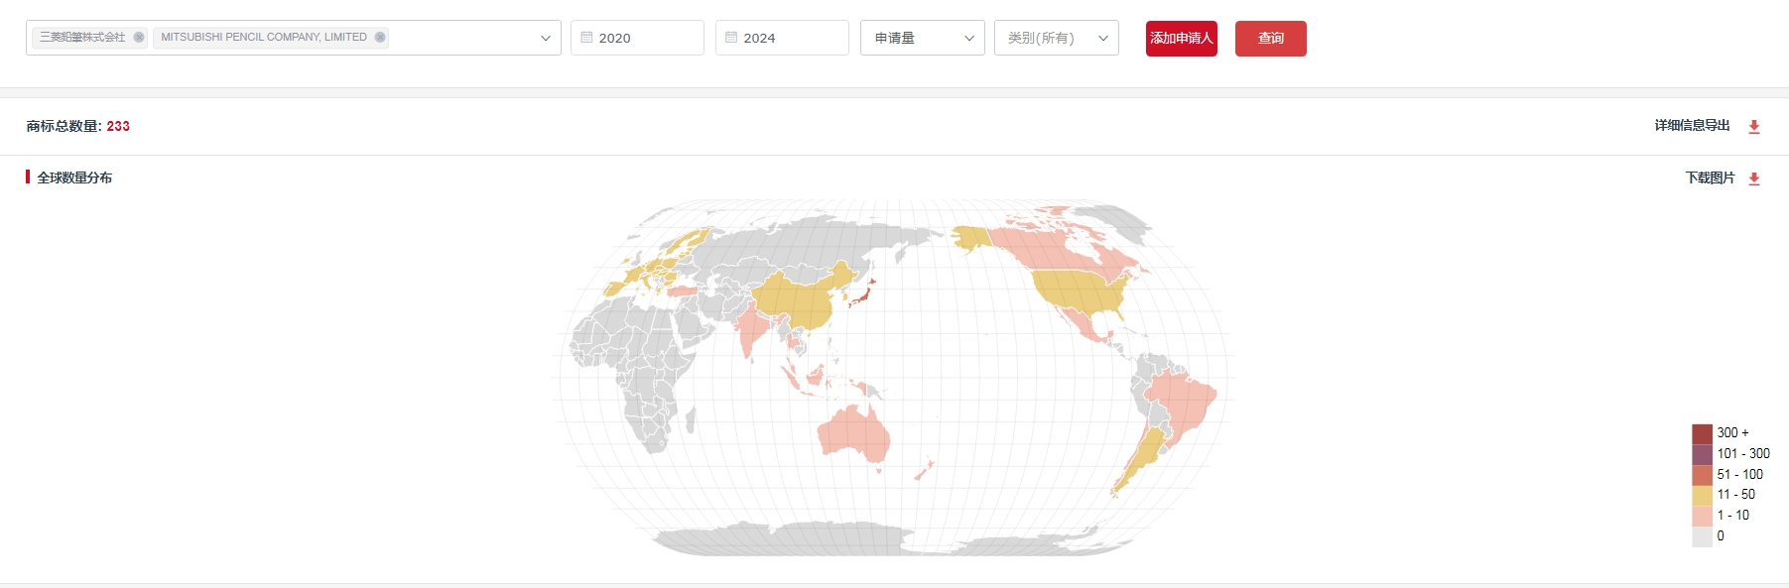Toggle the 11 - 50 legend swatch

1702,495
